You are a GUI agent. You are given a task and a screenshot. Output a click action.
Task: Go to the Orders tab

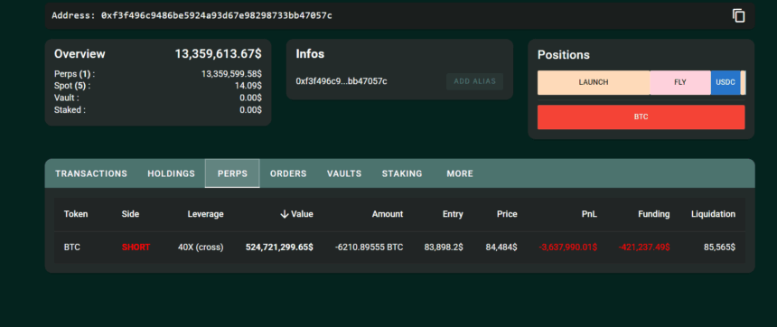(x=288, y=173)
